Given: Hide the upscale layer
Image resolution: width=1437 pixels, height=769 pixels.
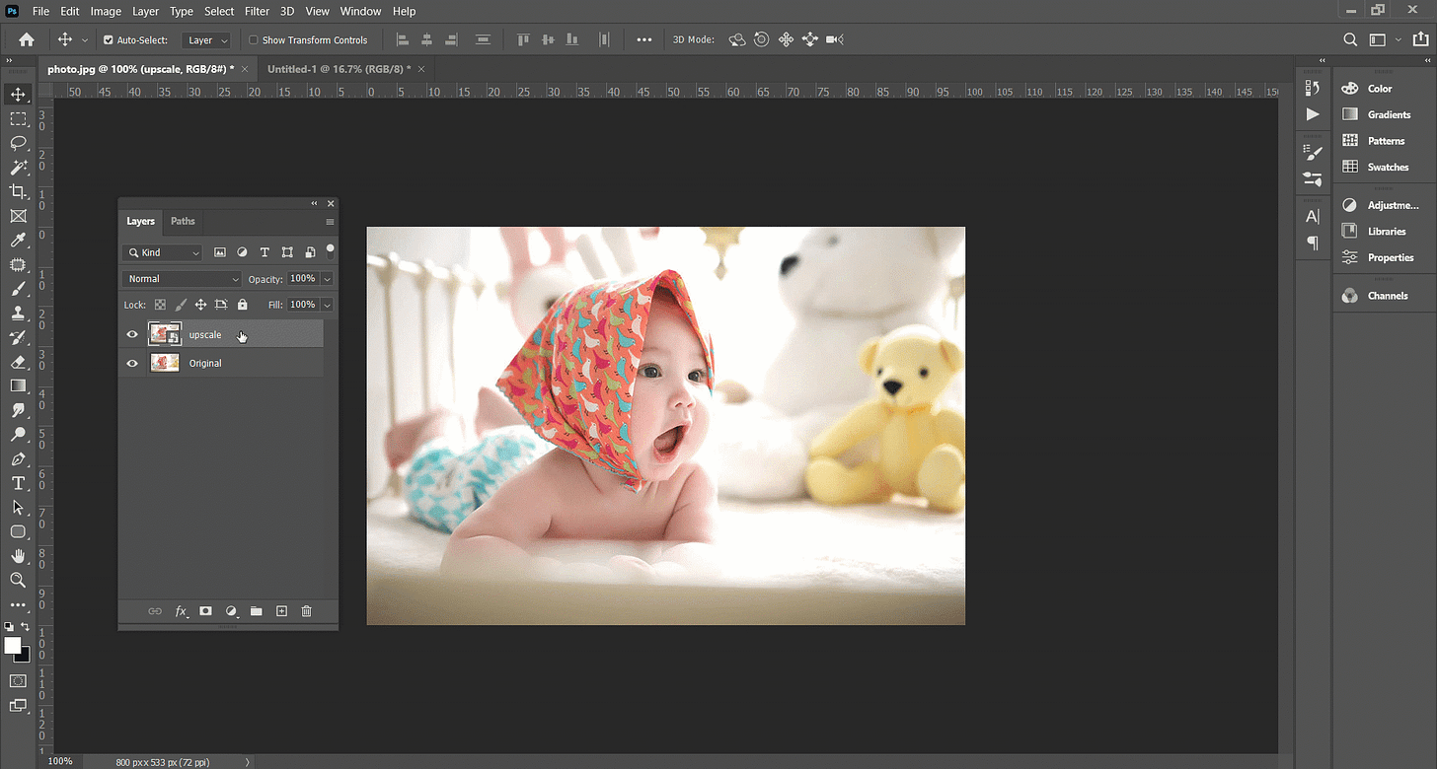Looking at the screenshot, I should tap(132, 334).
